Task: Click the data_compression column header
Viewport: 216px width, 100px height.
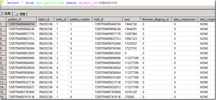Action: [185, 19]
